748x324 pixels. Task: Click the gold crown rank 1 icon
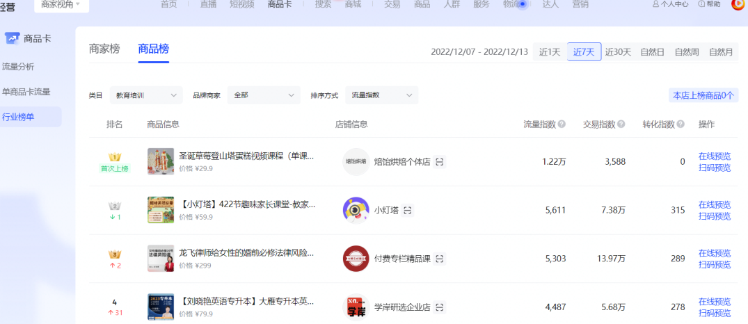(x=115, y=157)
